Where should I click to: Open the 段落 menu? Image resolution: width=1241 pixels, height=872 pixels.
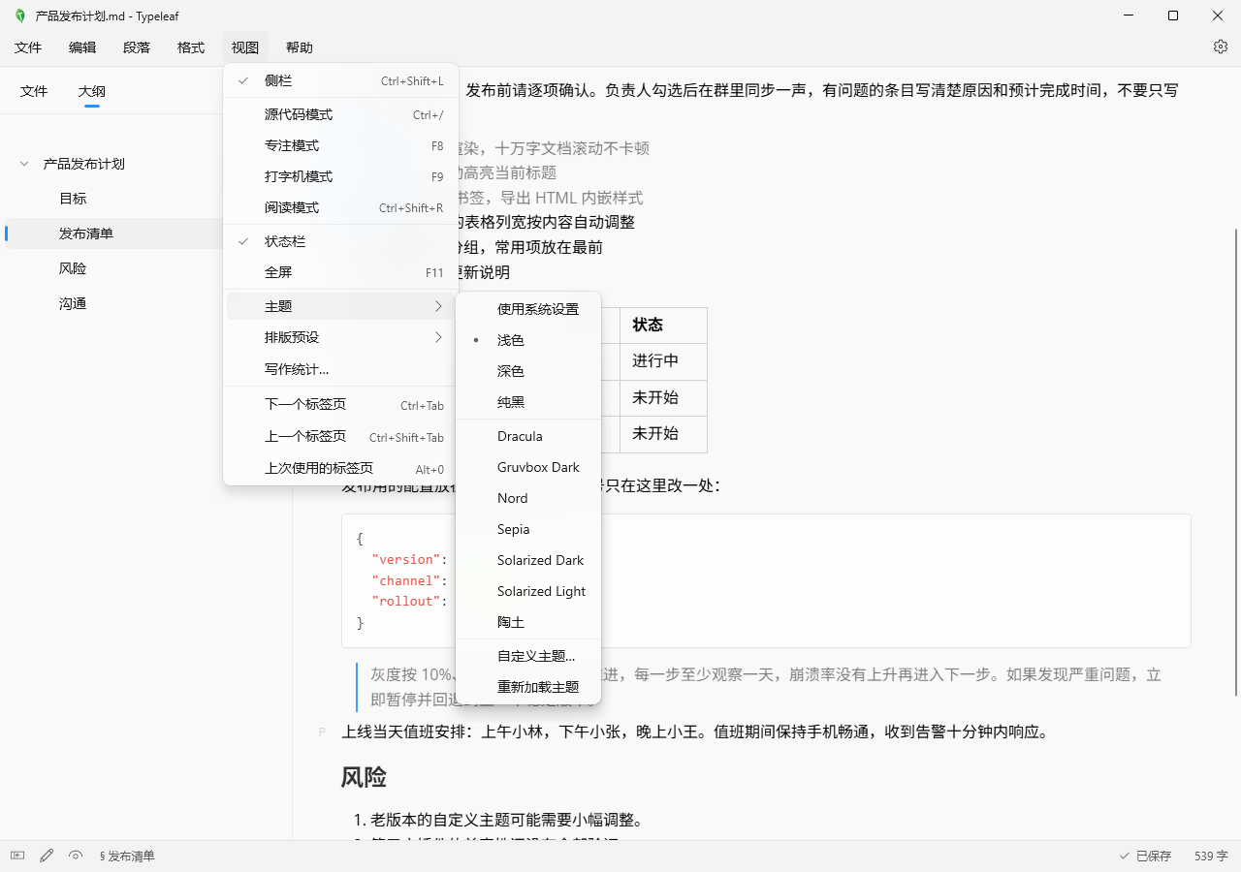pos(137,47)
